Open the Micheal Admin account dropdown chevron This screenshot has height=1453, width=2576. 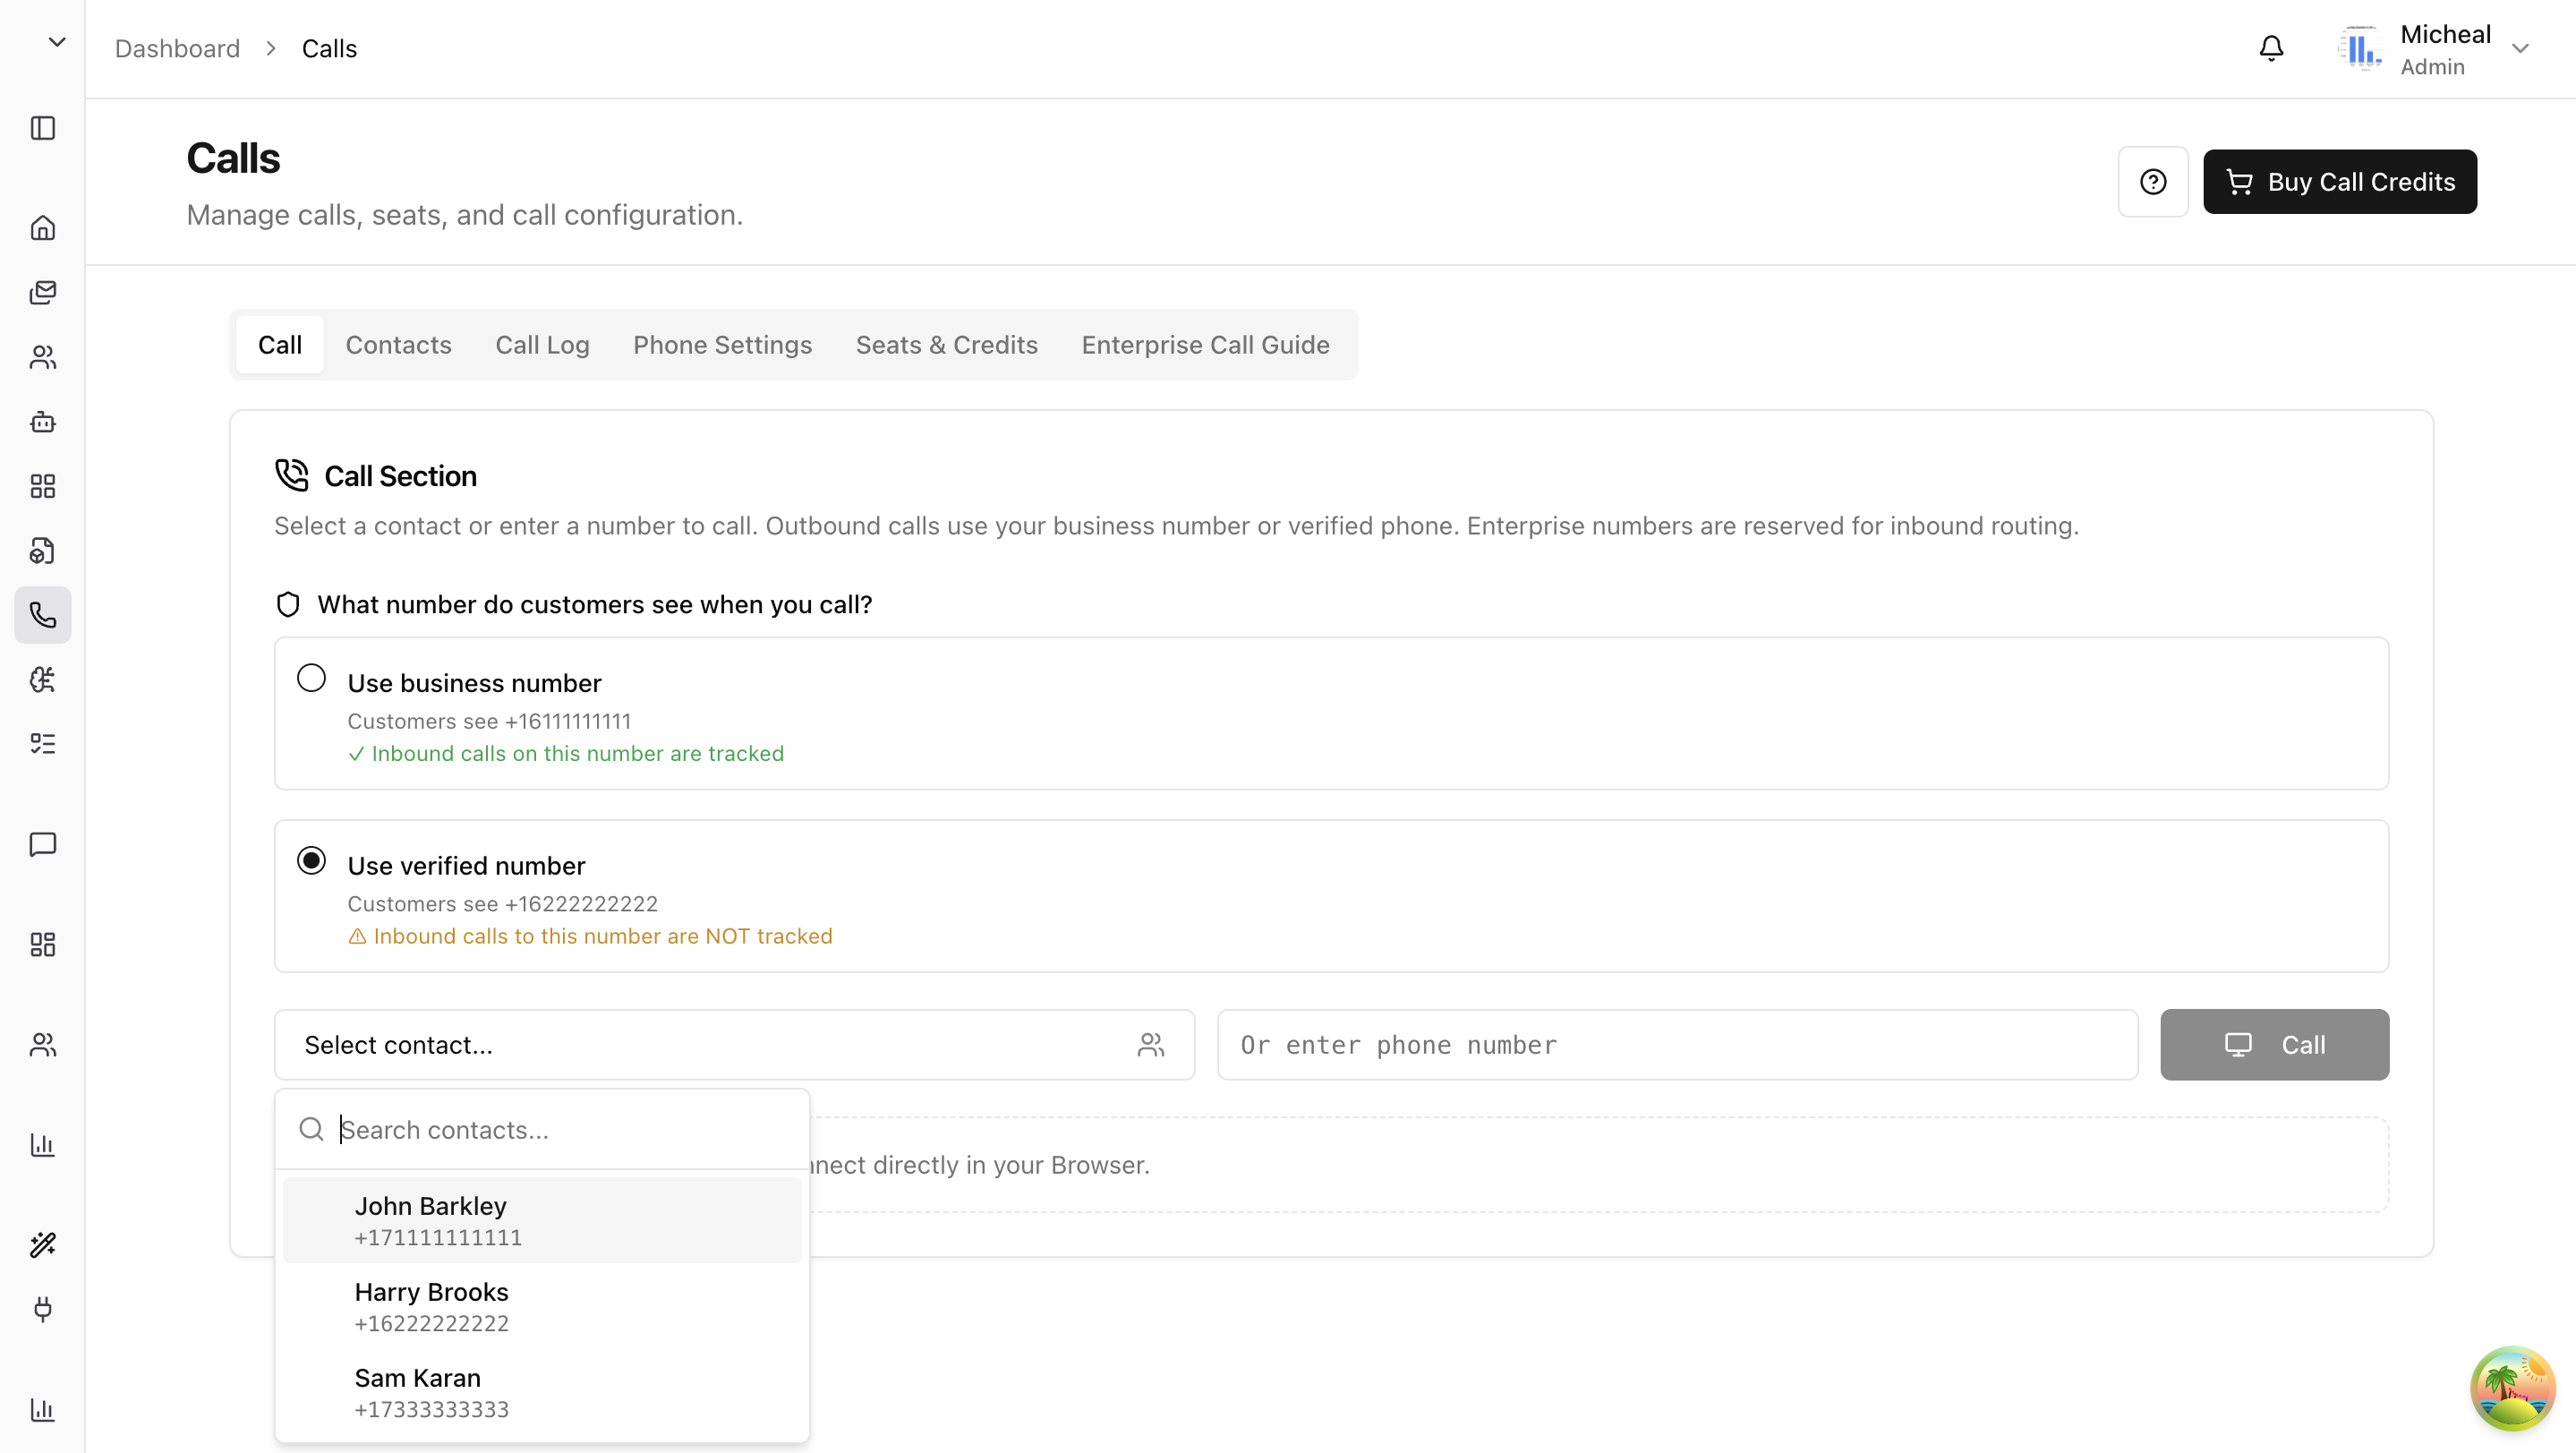(2520, 48)
